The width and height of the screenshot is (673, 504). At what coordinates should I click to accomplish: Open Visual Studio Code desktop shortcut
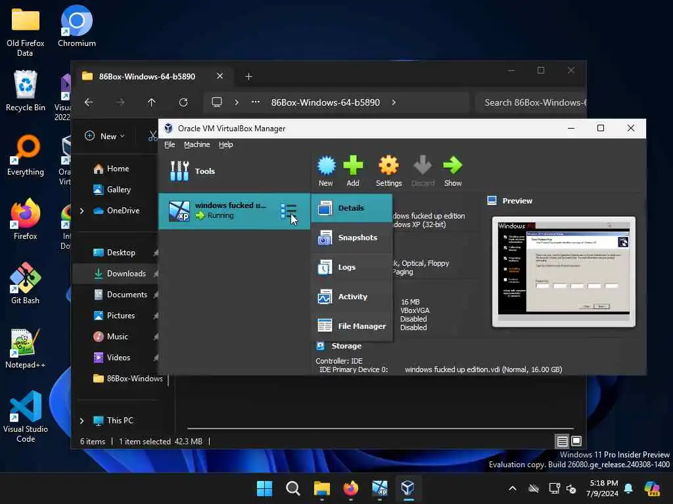(x=26, y=417)
